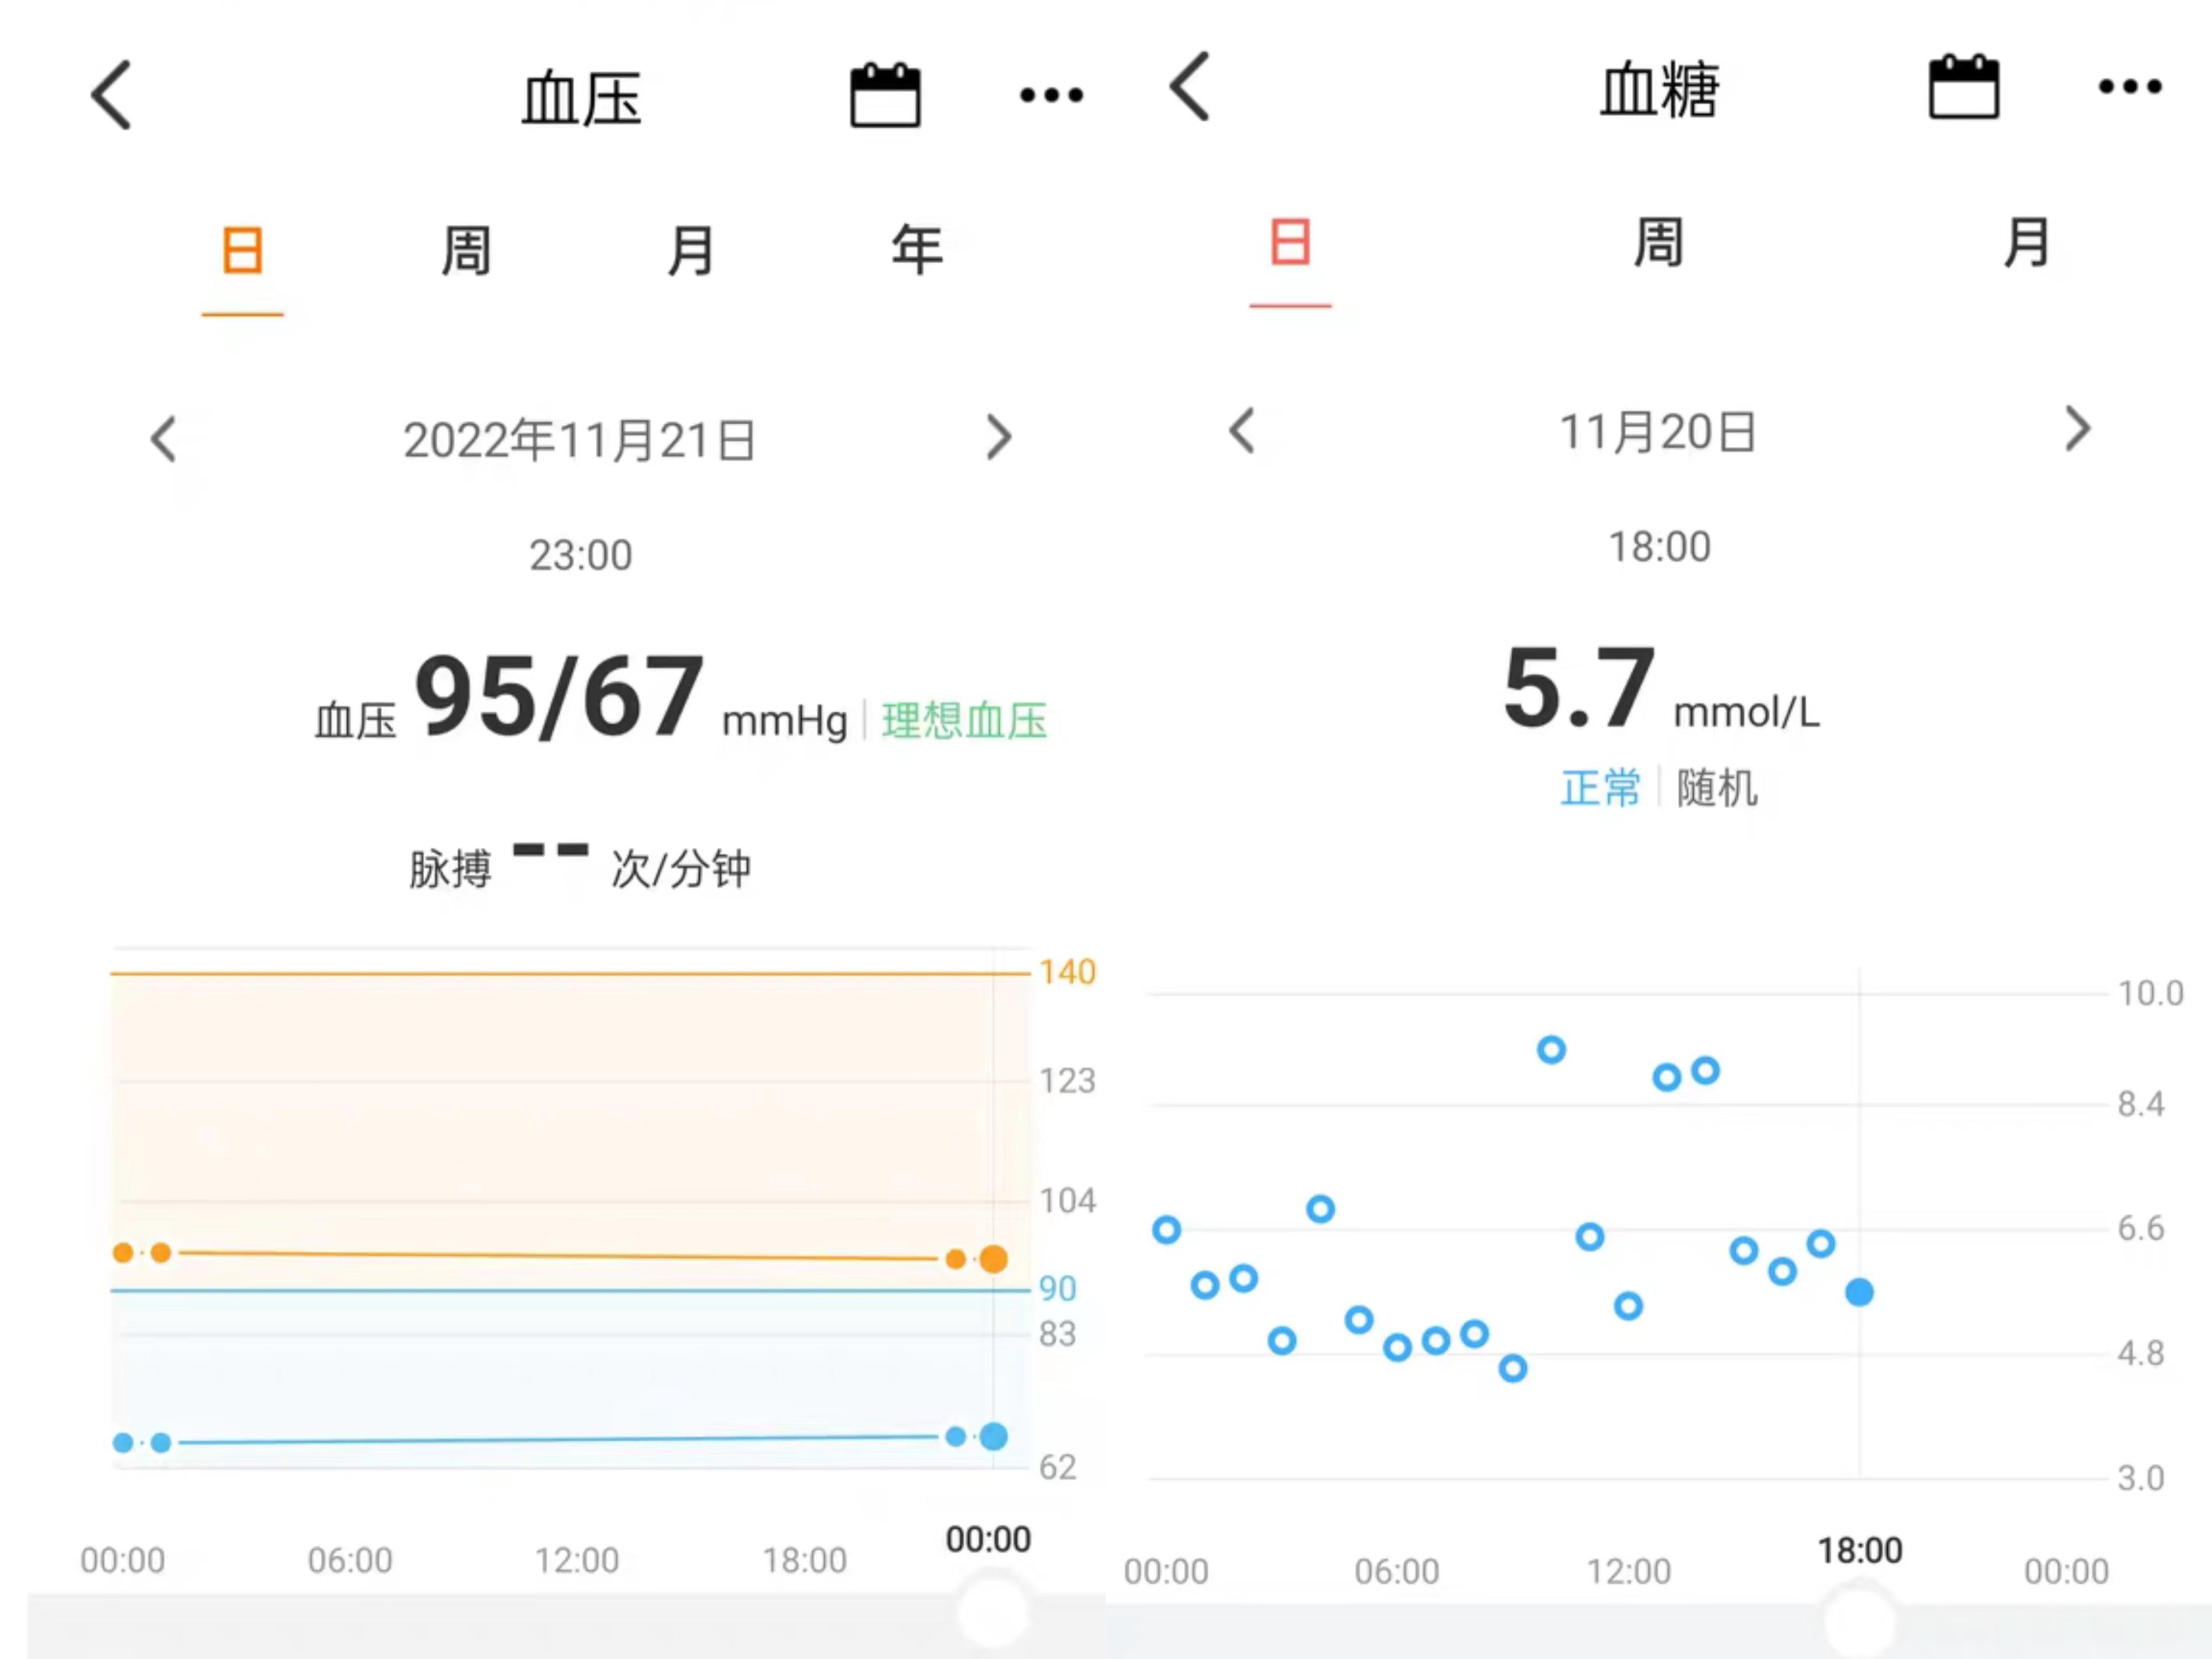Open the calendar icon on the blood sugar page

point(1964,90)
